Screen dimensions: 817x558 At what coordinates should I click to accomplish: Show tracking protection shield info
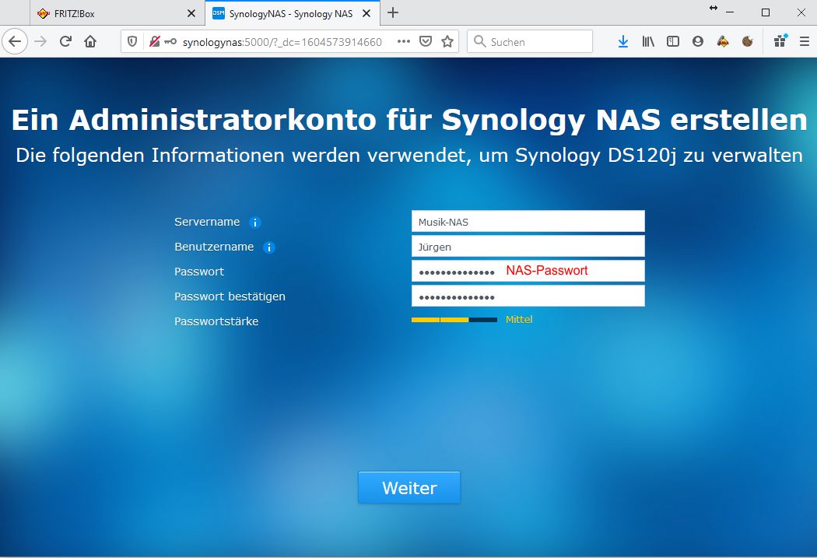(x=132, y=42)
